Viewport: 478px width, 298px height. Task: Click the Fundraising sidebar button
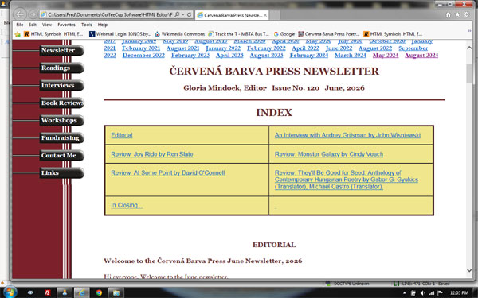click(x=61, y=137)
